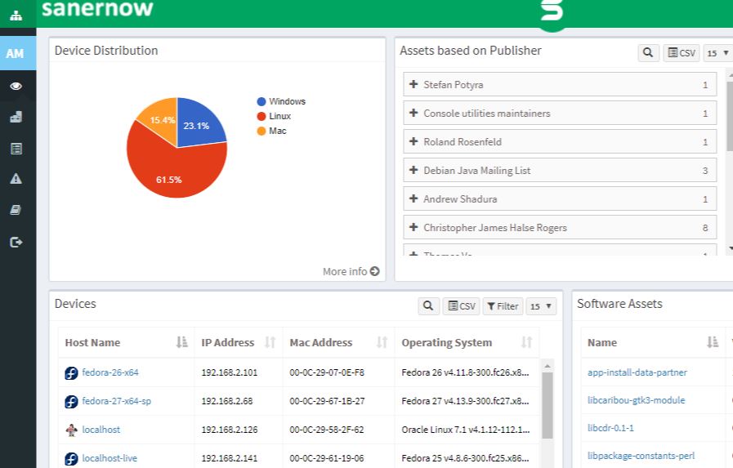Click More info in Device Distribution

coord(351,271)
